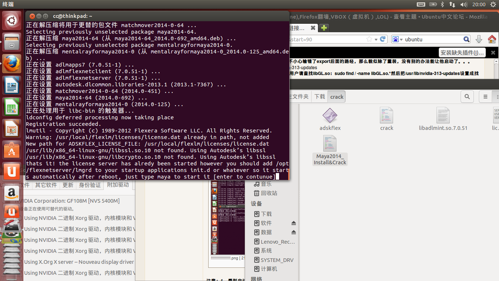Viewport: 499px width, 281px height.
Task: Bookmark this page with the star icon
Action: [x=369, y=39]
